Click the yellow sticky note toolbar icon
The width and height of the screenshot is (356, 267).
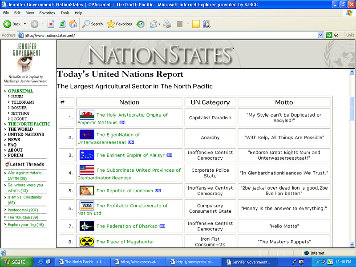click(x=196, y=24)
